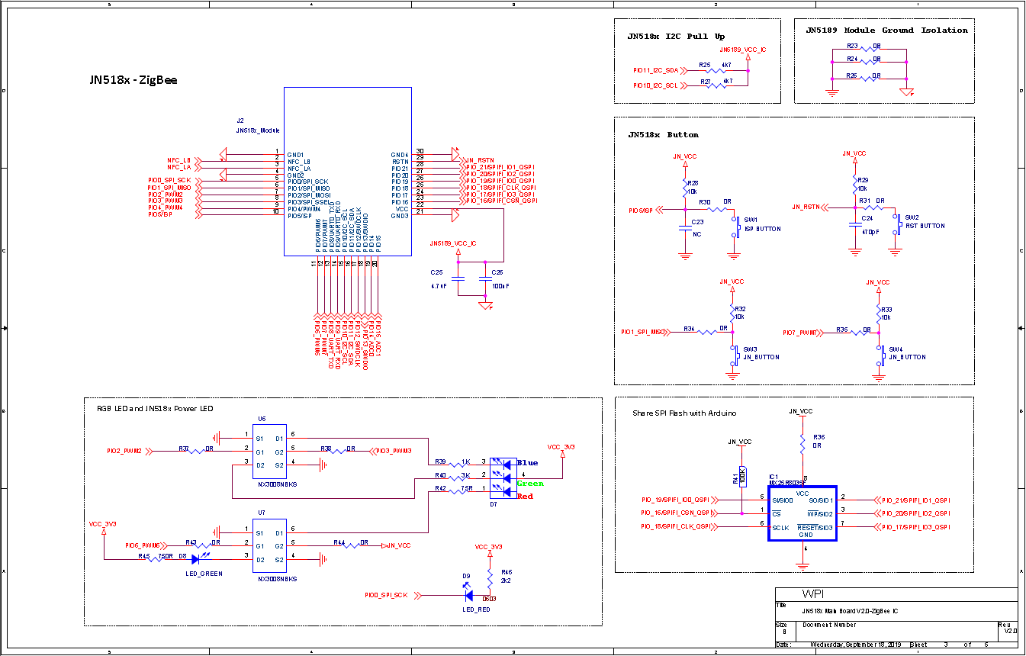Click the R41 100K resistor symbol
Screen dimensions: 1026x656
pyautogui.click(x=742, y=477)
